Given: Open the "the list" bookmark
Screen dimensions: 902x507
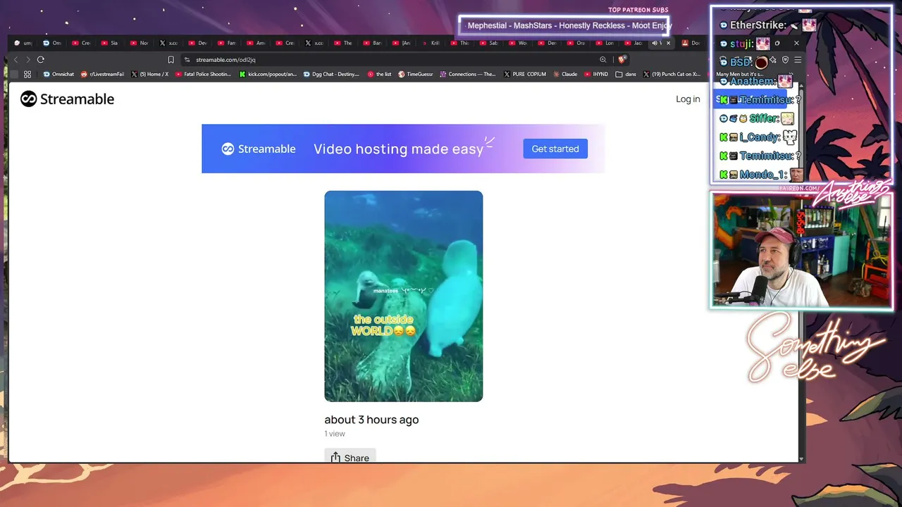Looking at the screenshot, I should tap(380, 74).
